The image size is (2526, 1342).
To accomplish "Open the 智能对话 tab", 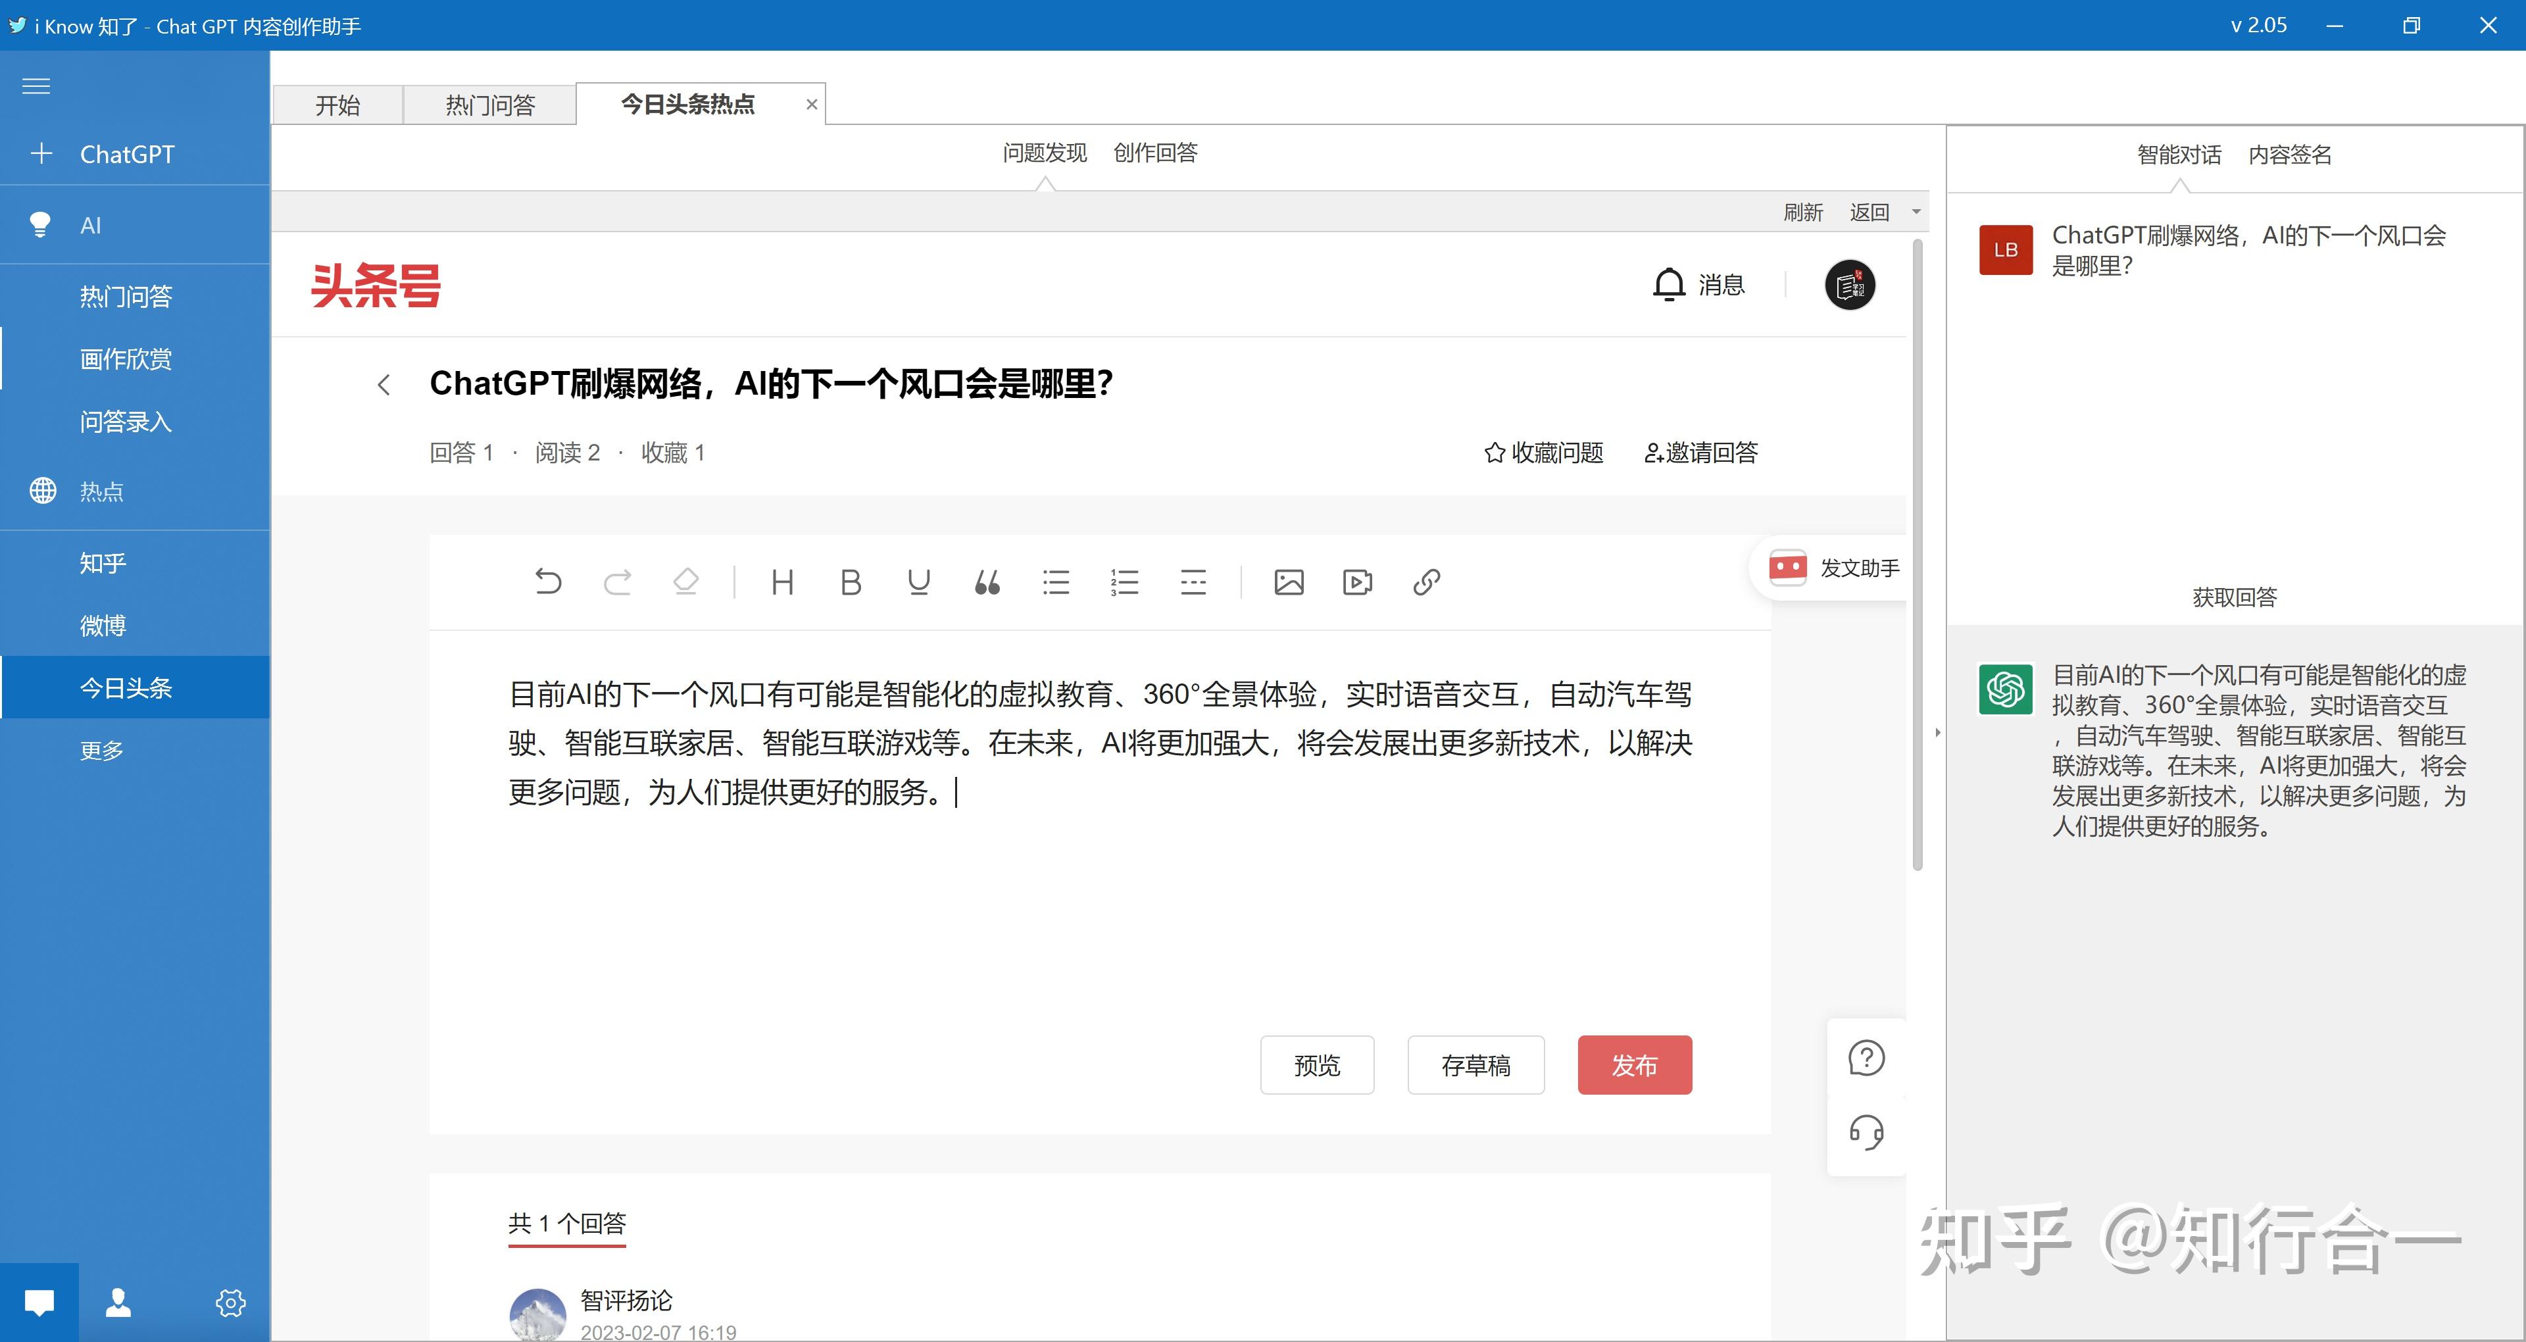I will tap(2179, 155).
